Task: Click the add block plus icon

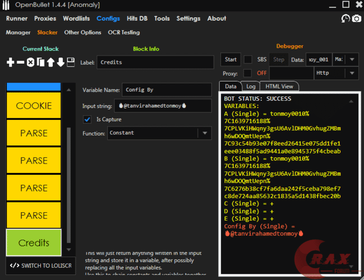Action: pyautogui.click(x=10, y=62)
